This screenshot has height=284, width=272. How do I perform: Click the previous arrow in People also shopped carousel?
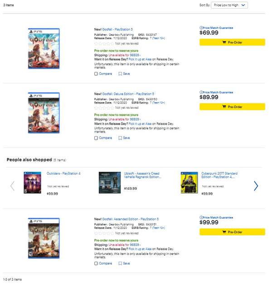[x=12, y=185]
